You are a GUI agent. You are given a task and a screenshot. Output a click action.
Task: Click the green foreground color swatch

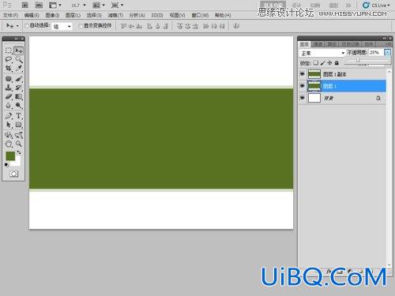click(x=10, y=155)
